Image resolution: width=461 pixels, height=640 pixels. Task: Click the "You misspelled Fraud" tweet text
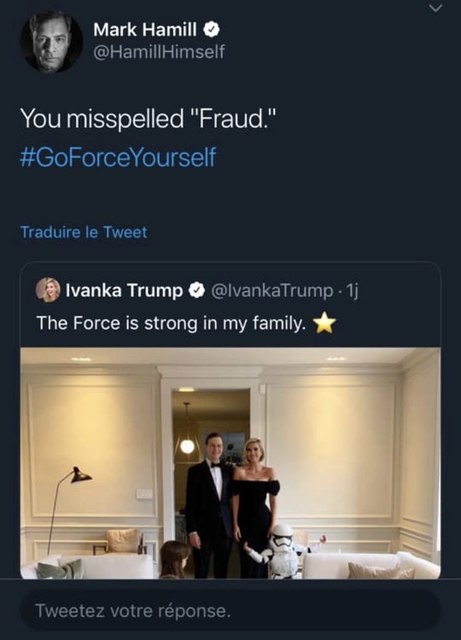coord(145,118)
